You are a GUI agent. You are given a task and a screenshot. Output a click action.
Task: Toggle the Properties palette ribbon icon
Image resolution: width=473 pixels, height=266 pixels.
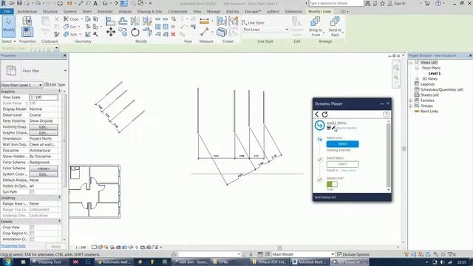[27, 32]
